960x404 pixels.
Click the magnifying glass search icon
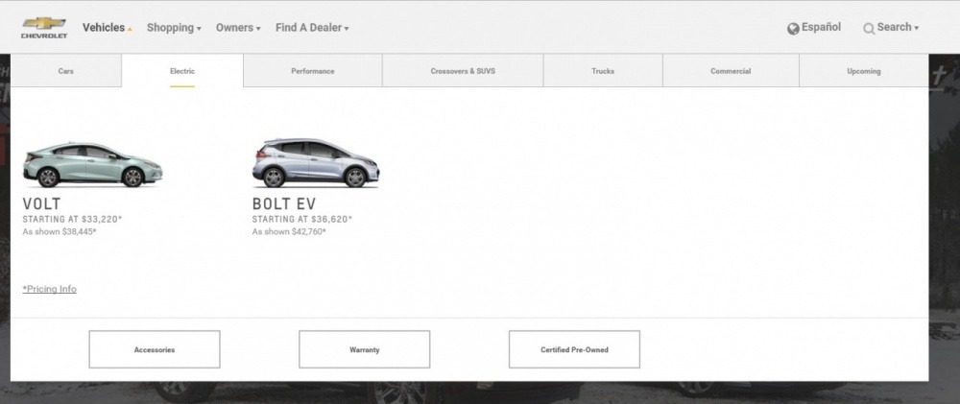[868, 28]
